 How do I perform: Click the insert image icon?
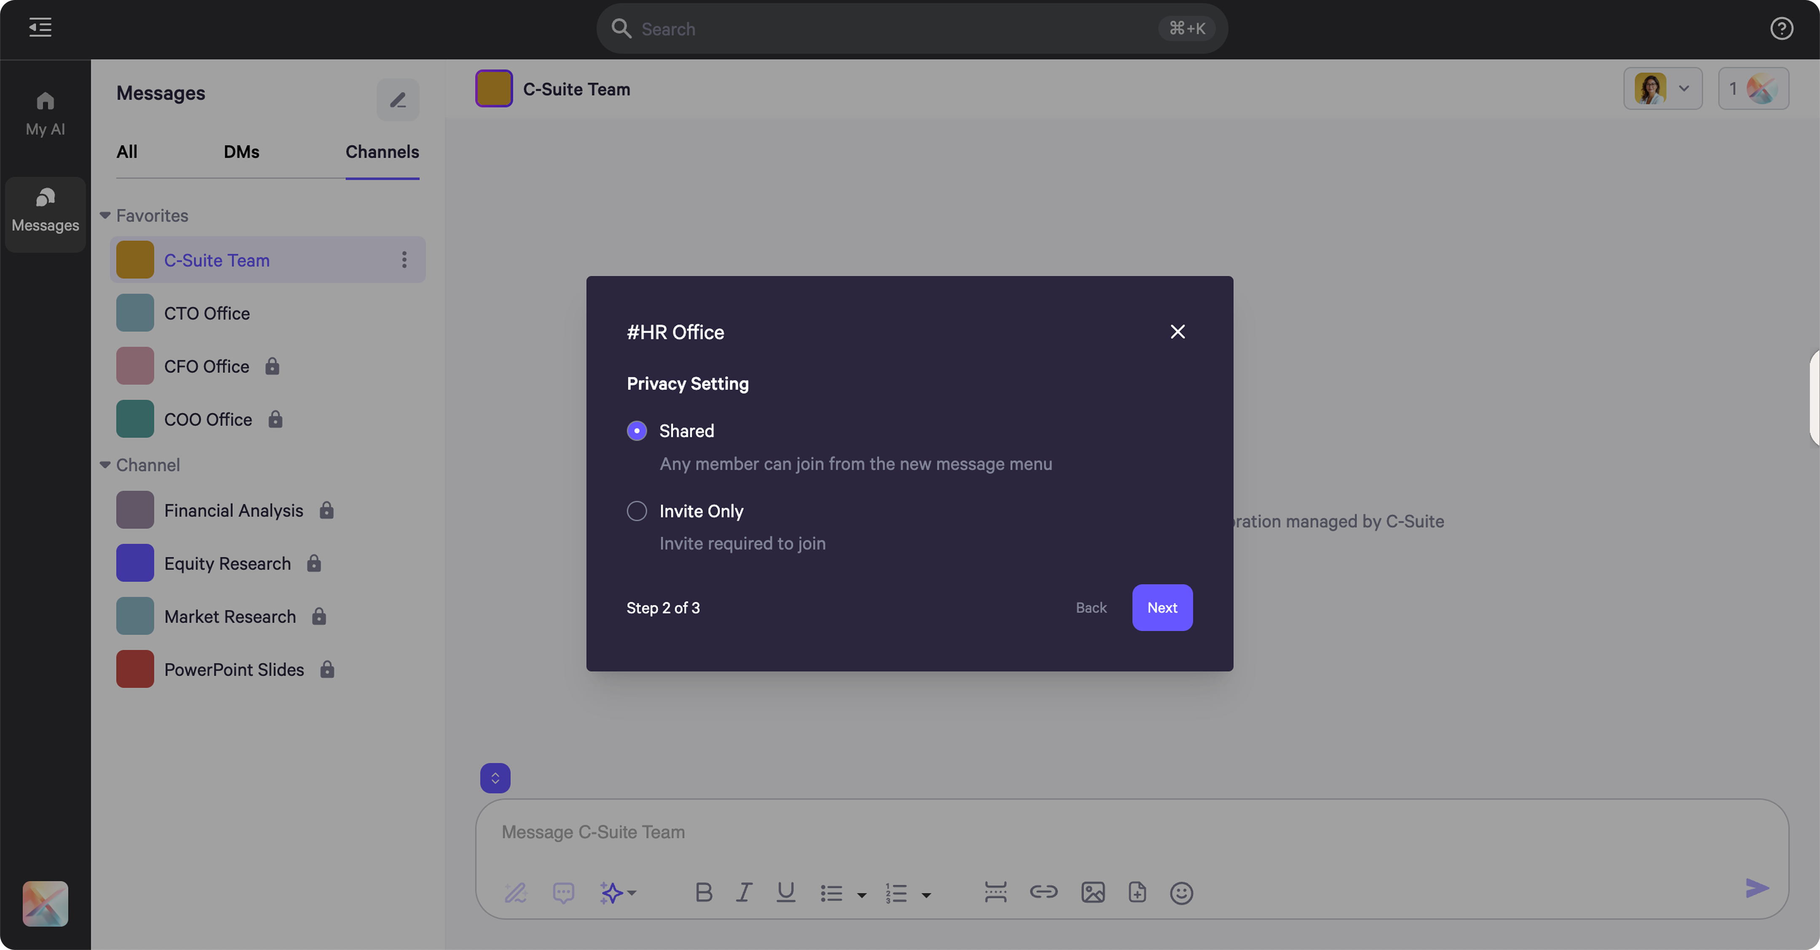point(1092,893)
